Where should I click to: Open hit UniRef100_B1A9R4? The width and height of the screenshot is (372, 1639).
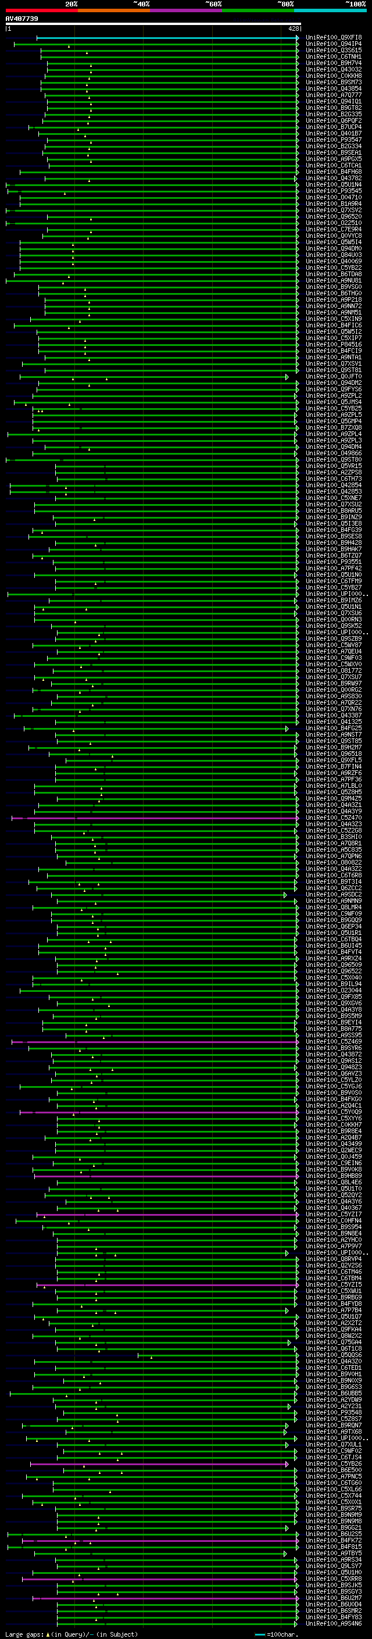coord(333,204)
